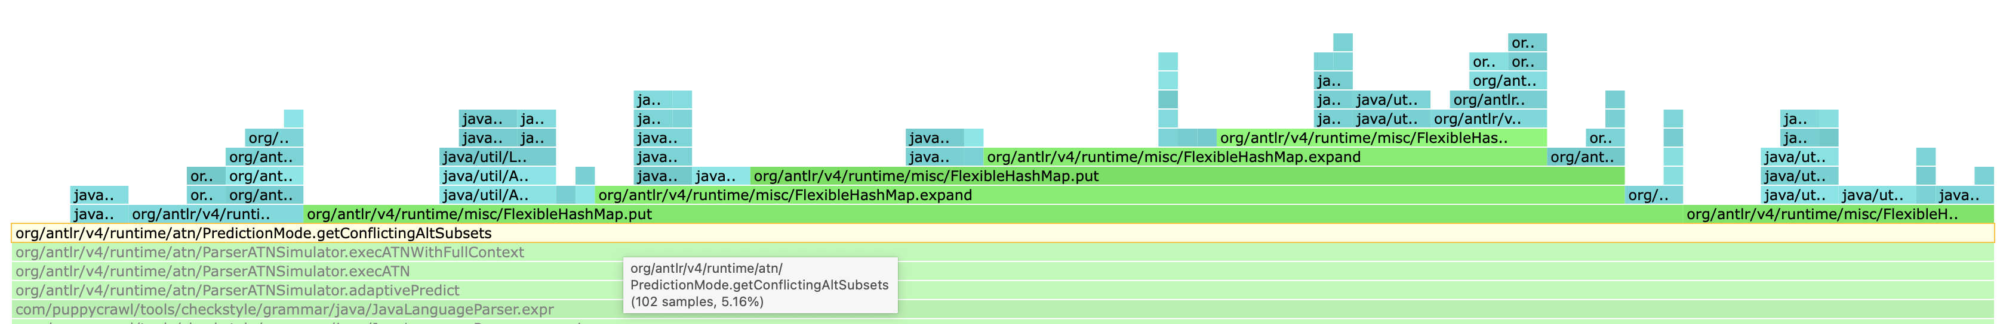Click 'java..' frame immediately left of narrower FlexibleHashMap.put
Viewport: 2000px width, 324px height.
click(721, 176)
